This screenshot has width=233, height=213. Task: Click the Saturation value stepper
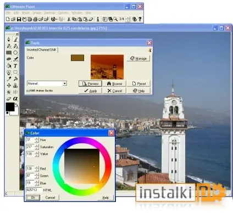click(37, 147)
